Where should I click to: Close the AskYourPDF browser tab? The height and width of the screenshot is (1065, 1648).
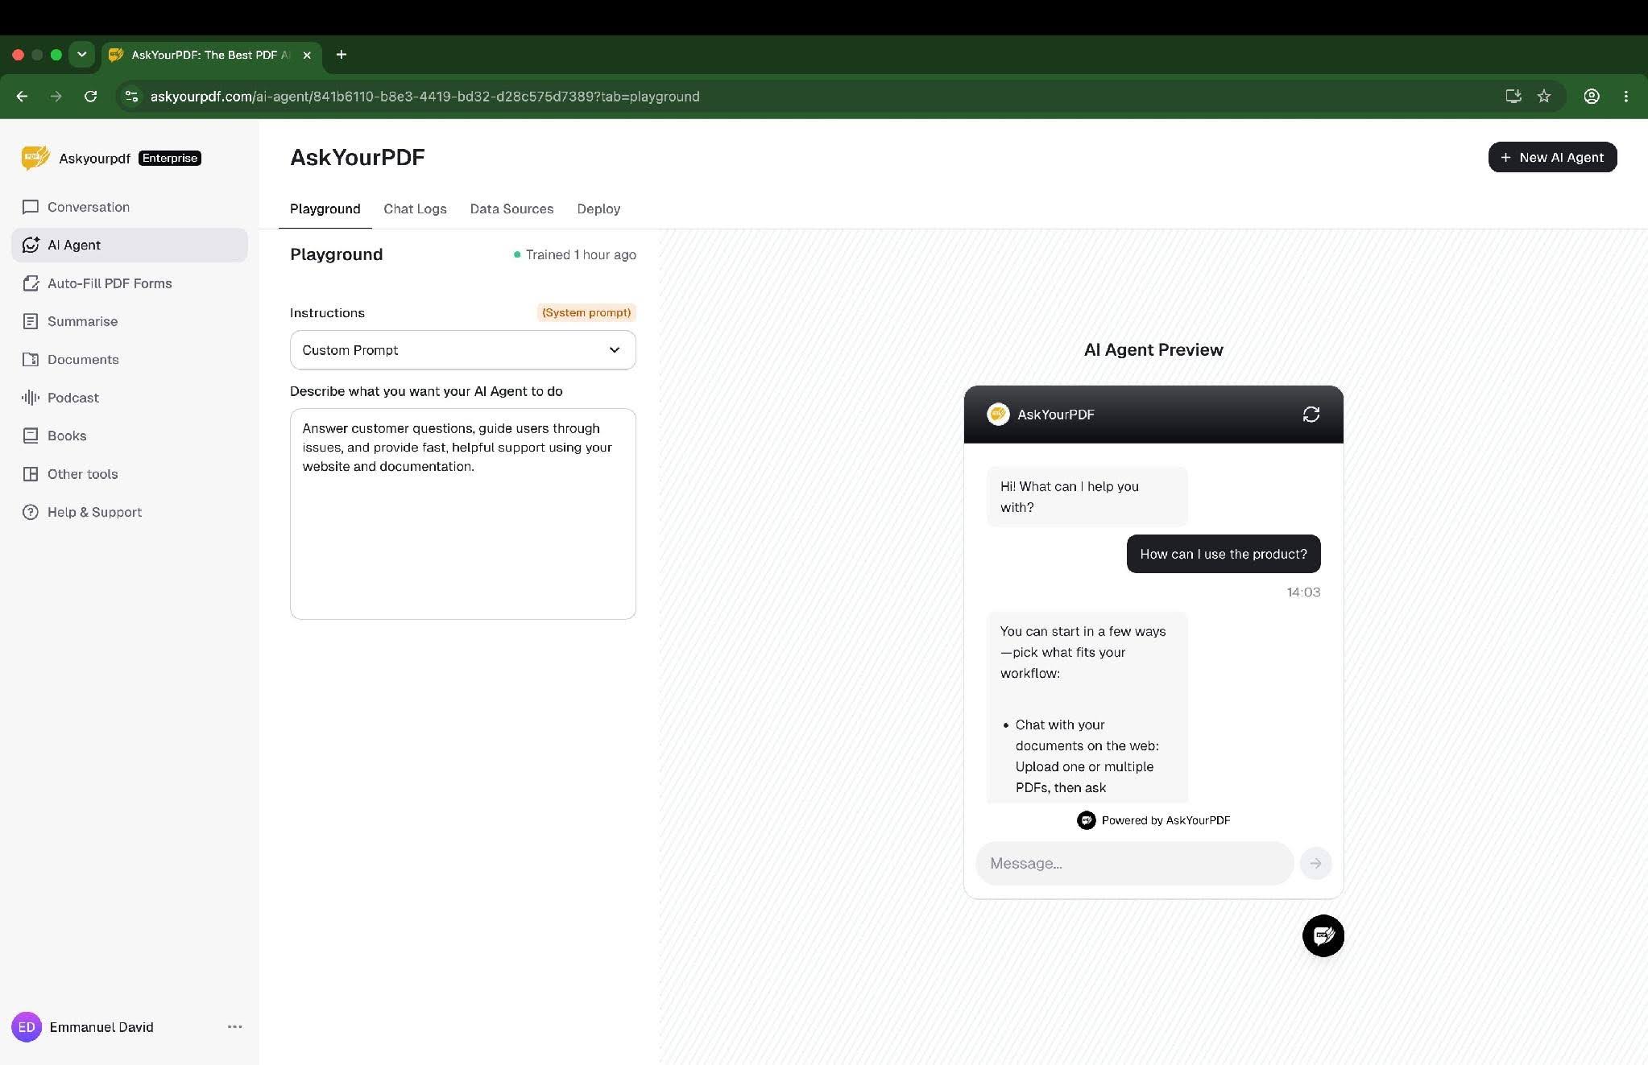307,55
